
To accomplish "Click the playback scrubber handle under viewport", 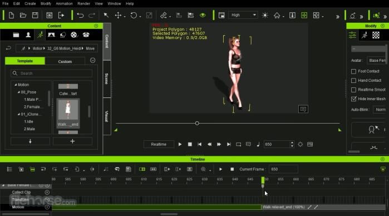I will point(197,123).
